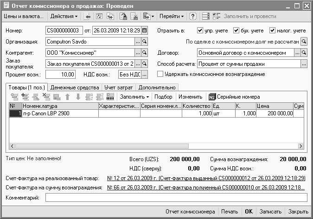Open the Контрагент record with the magnifier icon
Image resolution: width=313 pixels, height=219 pixels.
click(144, 53)
